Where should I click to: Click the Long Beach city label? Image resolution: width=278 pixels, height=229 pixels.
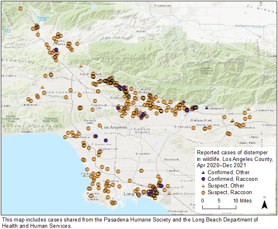pos(135,194)
